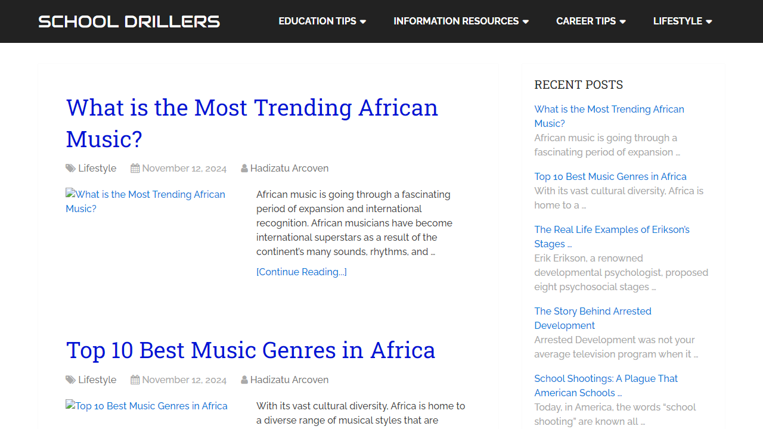Select the Lifestyle menu item
The image size is (763, 429).
pos(678,21)
